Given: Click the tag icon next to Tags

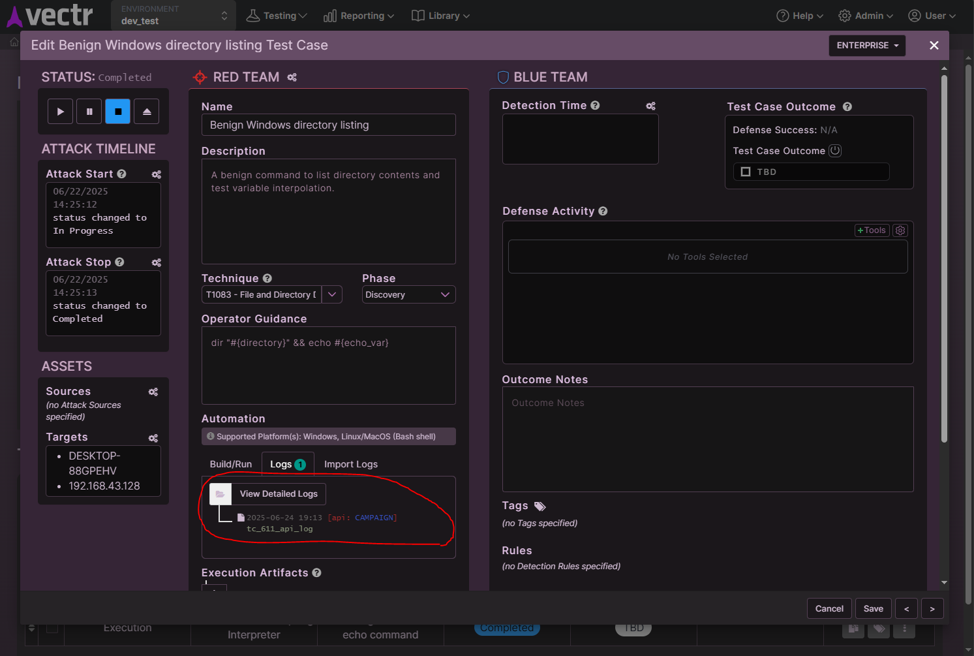Looking at the screenshot, I should tap(540, 505).
